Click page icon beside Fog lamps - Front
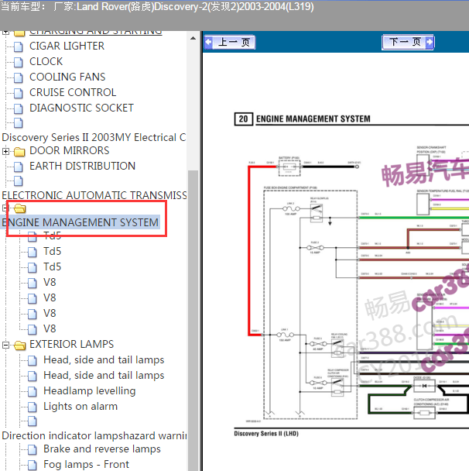 (33, 466)
